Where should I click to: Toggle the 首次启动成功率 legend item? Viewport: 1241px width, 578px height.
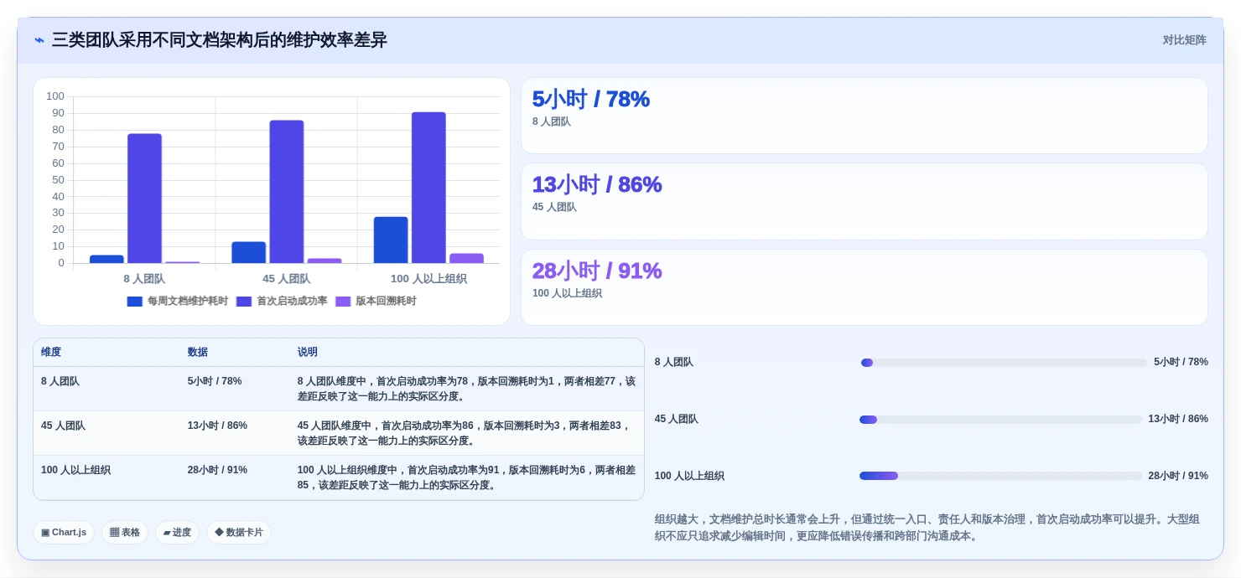(282, 302)
